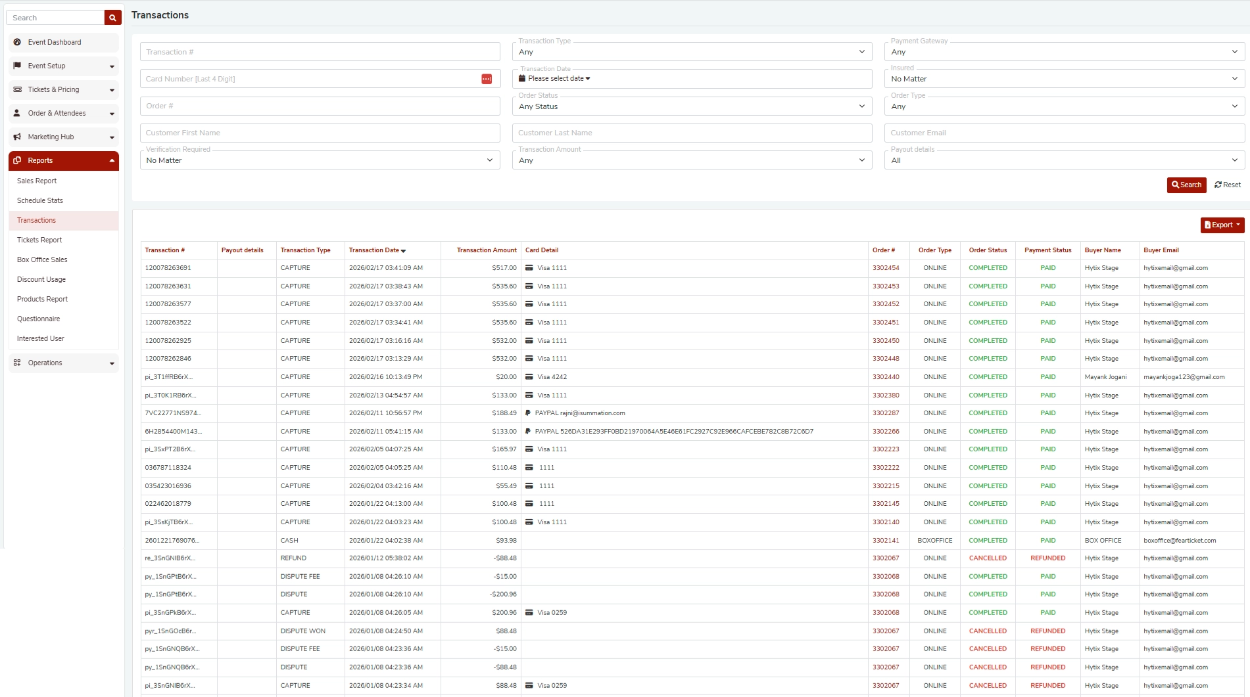Screen dimensions: 1250x697
Task: Click the credit card icon for order 3302454
Action: click(x=529, y=268)
